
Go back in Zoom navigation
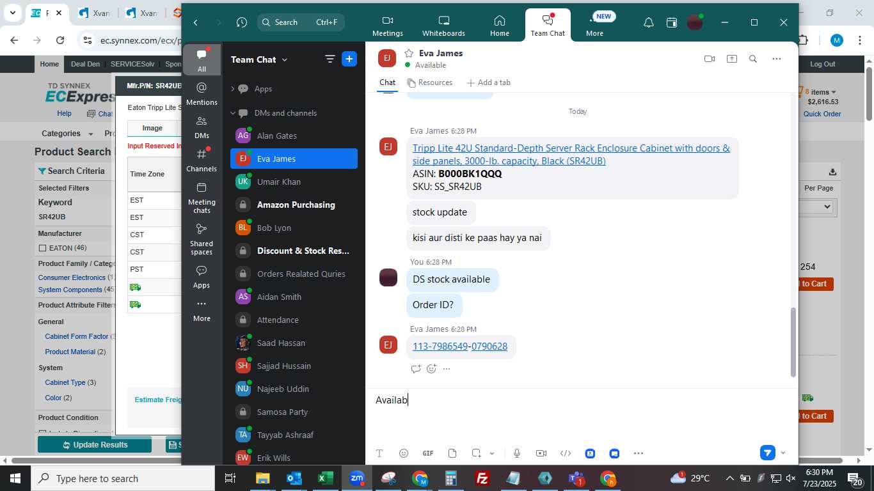pyautogui.click(x=196, y=22)
